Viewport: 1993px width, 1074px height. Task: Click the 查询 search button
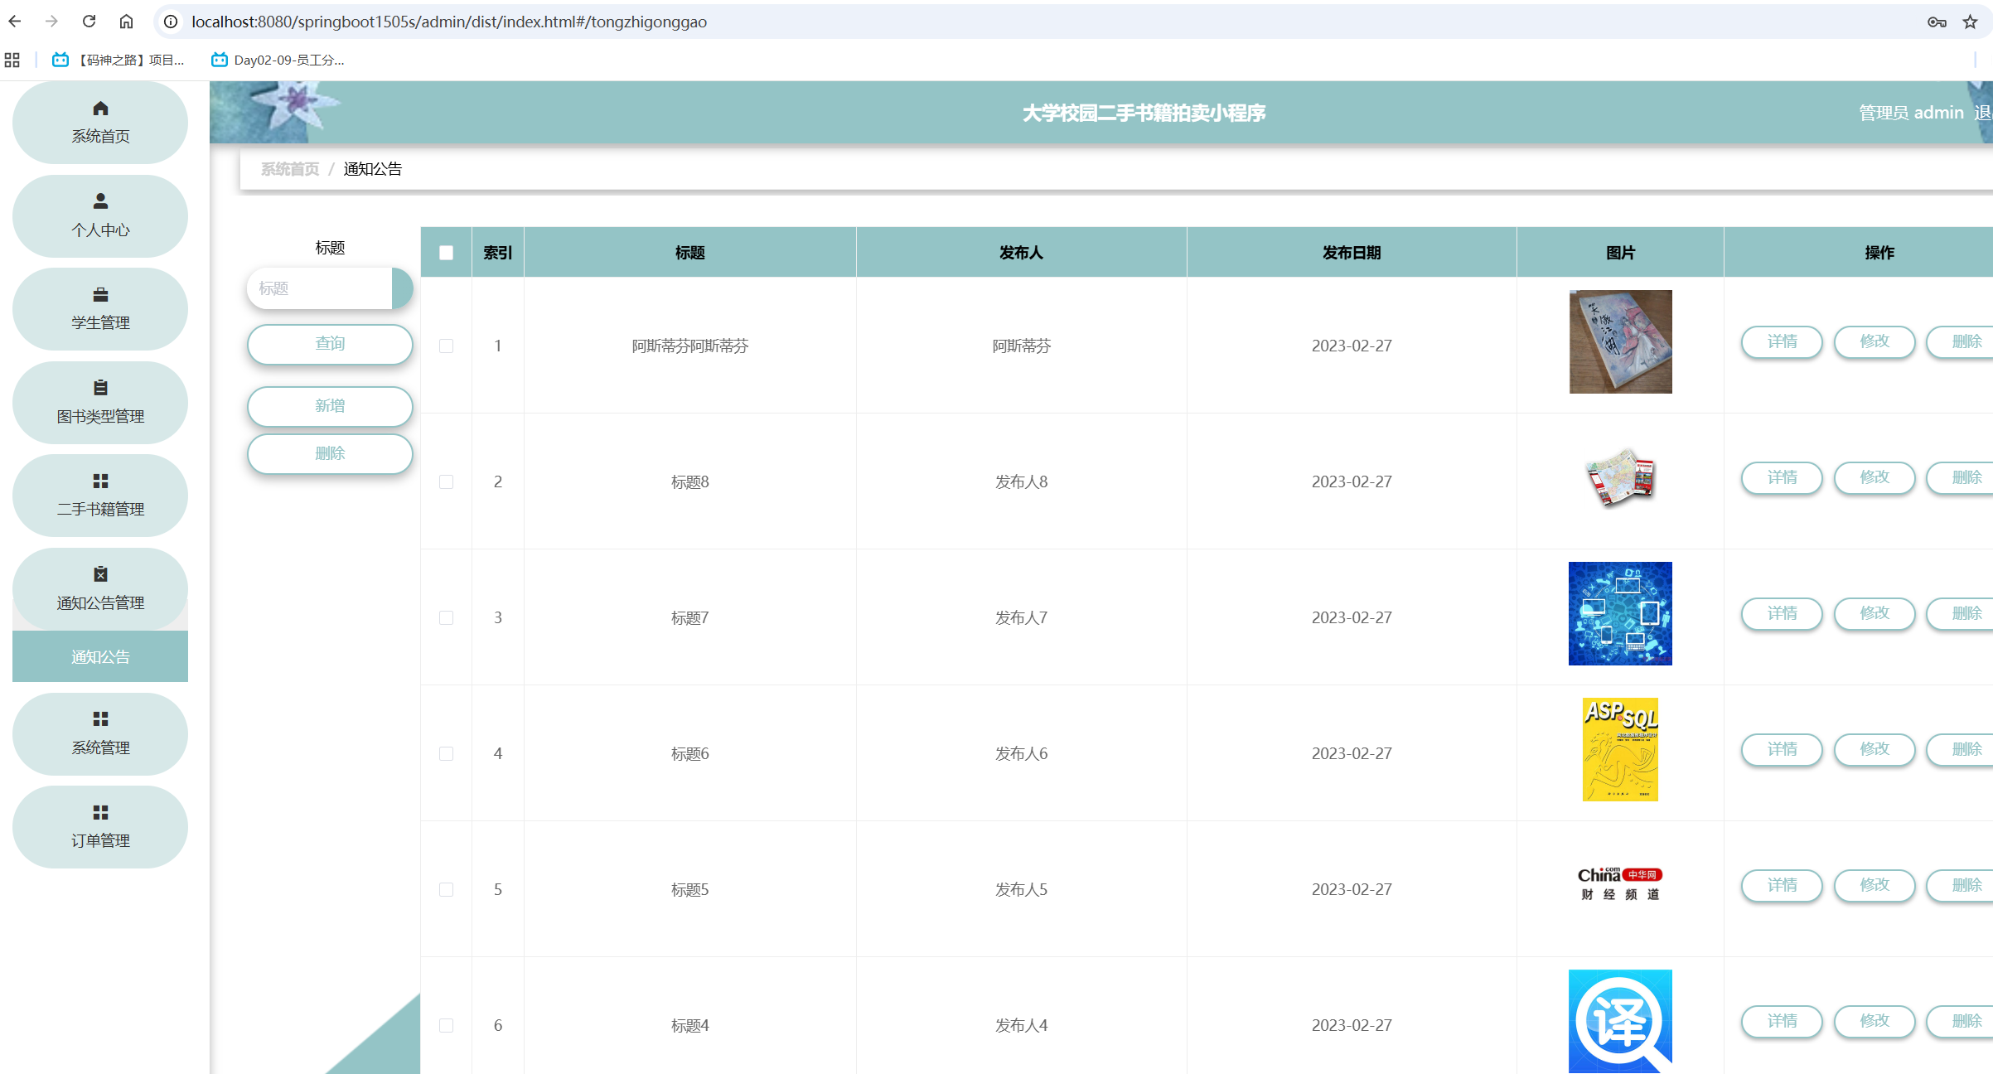(x=329, y=344)
